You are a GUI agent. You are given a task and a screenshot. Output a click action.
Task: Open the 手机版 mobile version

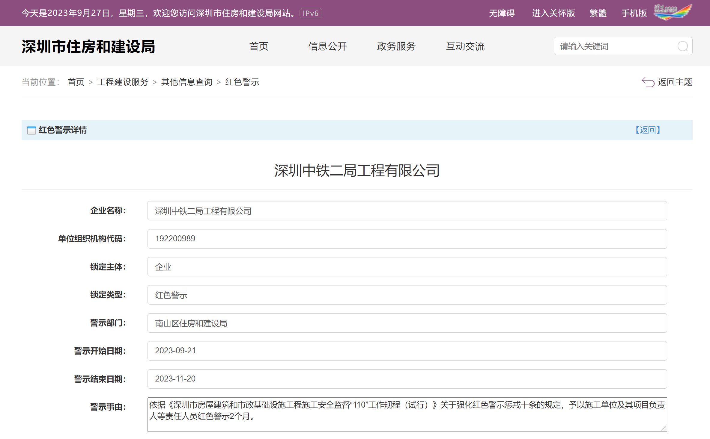(634, 13)
